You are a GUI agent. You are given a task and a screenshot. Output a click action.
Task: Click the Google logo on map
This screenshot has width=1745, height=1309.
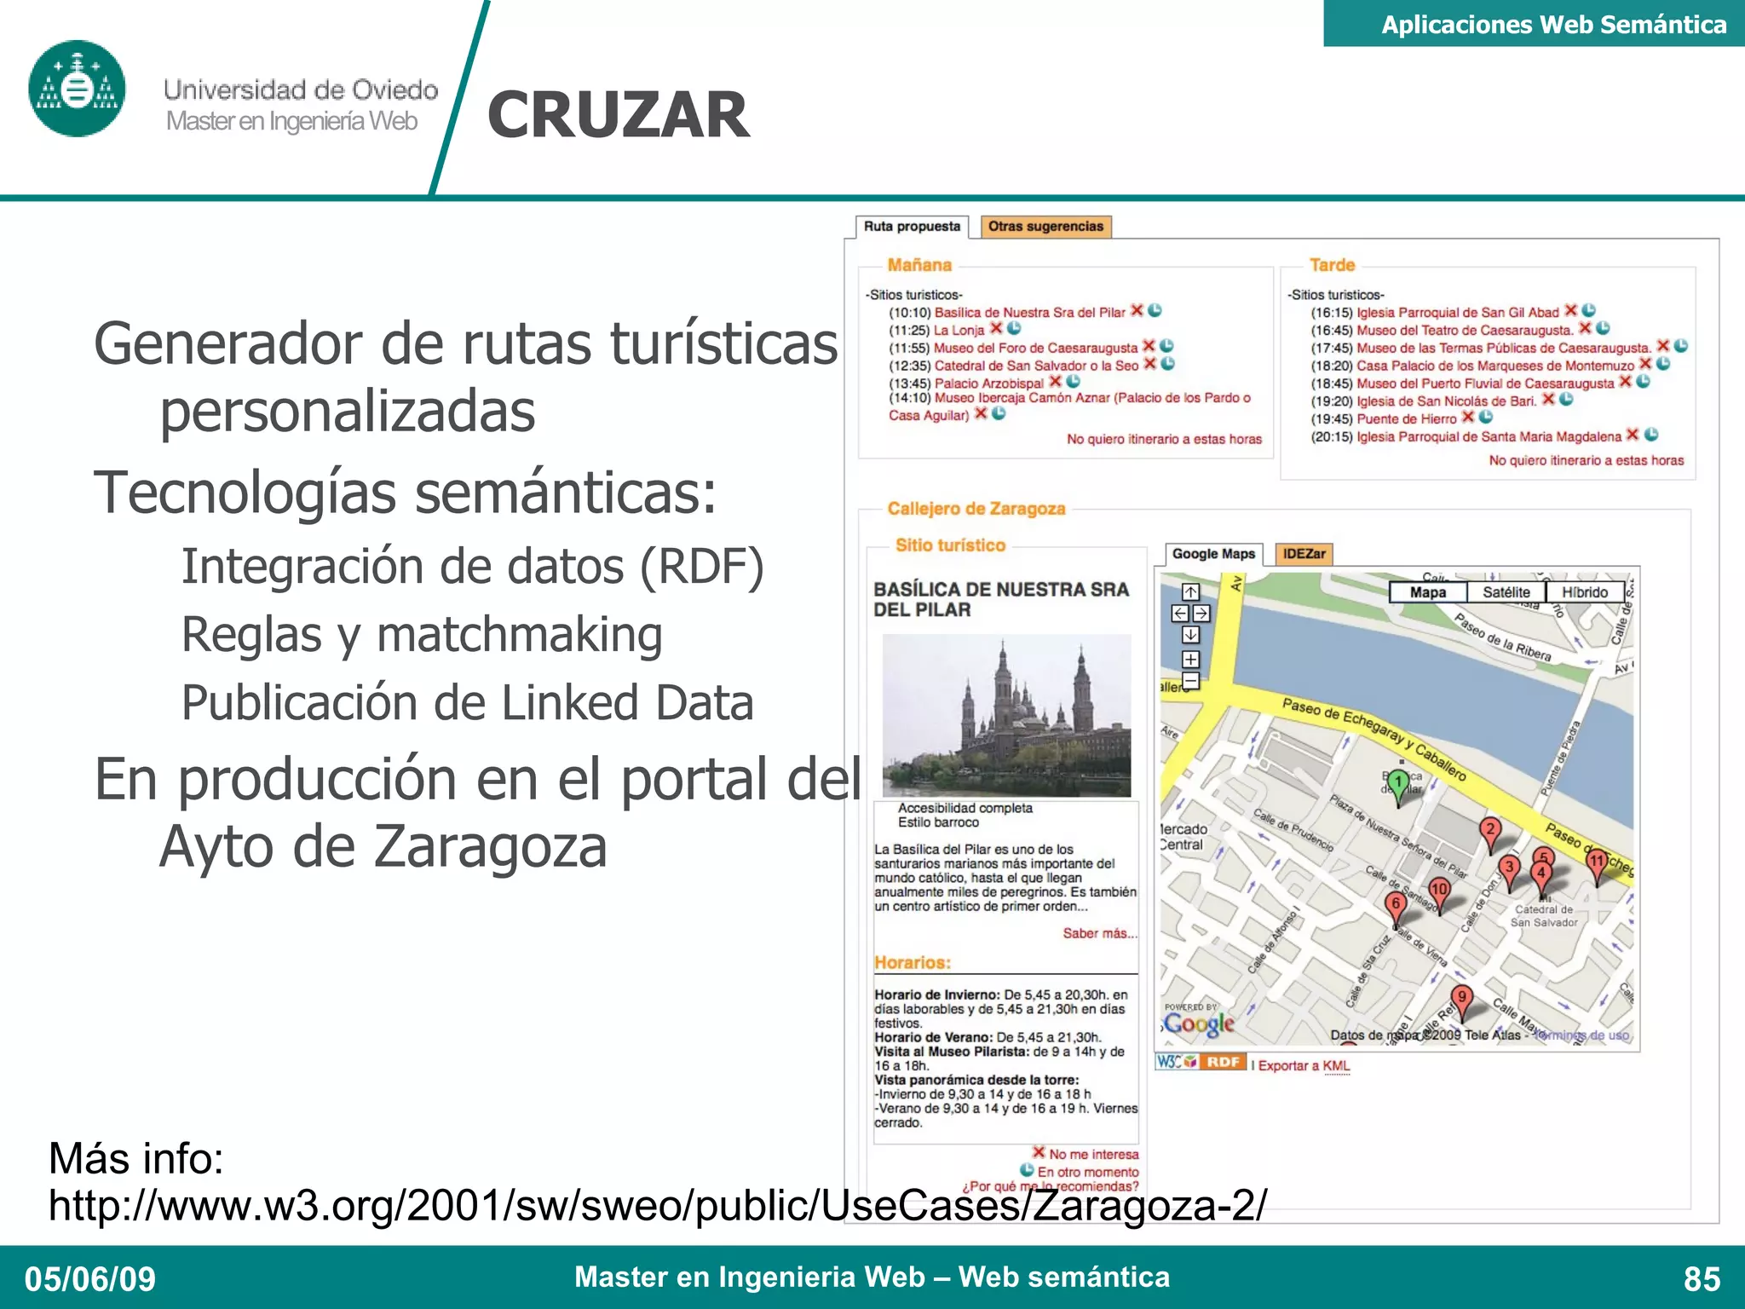[x=1199, y=1024]
